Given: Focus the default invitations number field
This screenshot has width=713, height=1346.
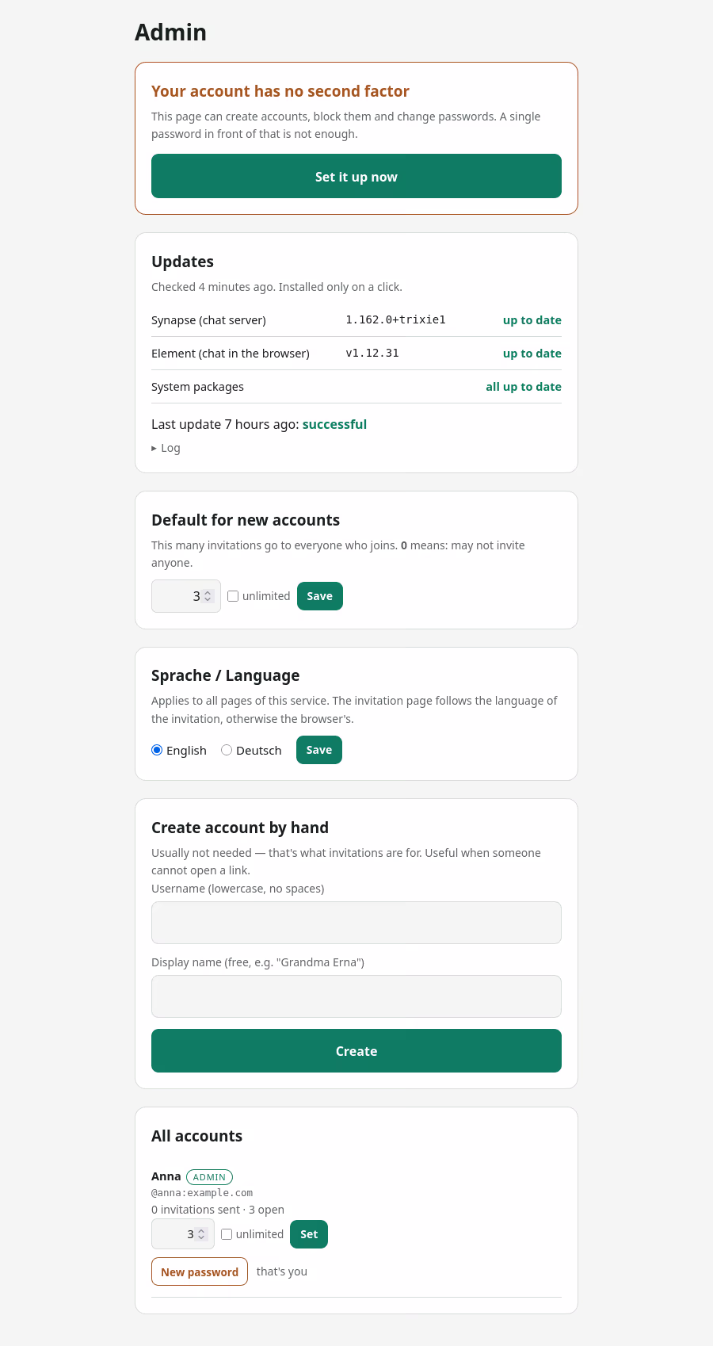Looking at the screenshot, I should click(x=186, y=596).
